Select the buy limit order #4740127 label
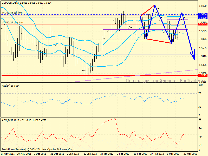The image size is (208, 156). pyautogui.click(x=12, y=23)
